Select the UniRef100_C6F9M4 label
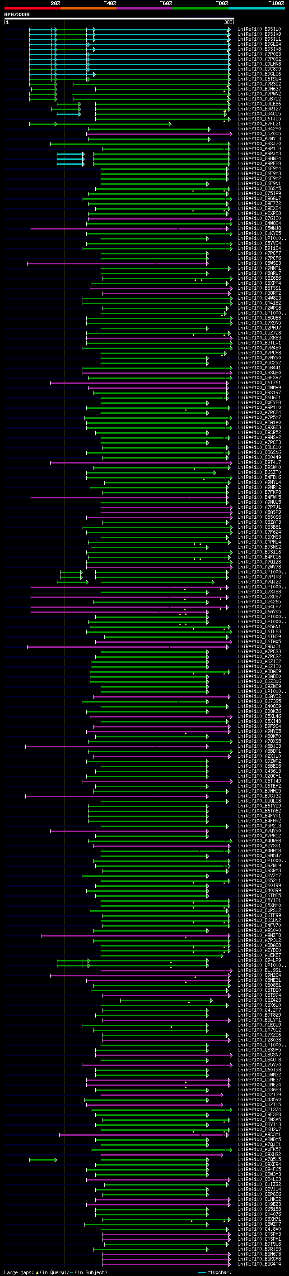The height and width of the screenshot is (1276, 289). (259, 168)
